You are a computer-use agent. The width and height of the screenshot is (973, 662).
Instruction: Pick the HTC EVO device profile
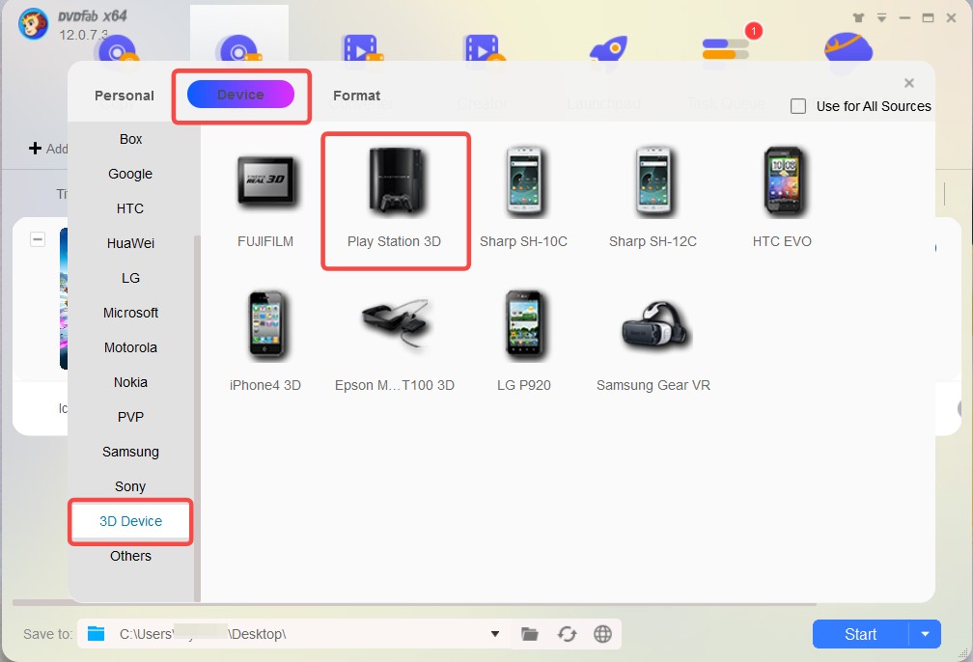pyautogui.click(x=782, y=199)
